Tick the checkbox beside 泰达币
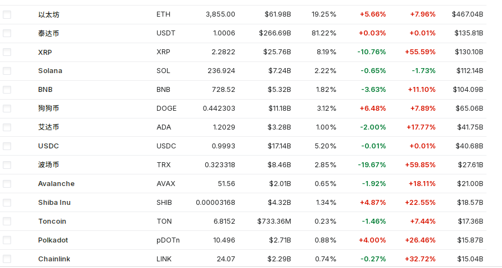 pyautogui.click(x=7, y=33)
